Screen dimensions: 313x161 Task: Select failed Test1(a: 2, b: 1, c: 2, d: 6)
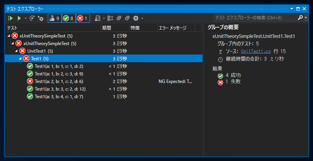coord(104,81)
